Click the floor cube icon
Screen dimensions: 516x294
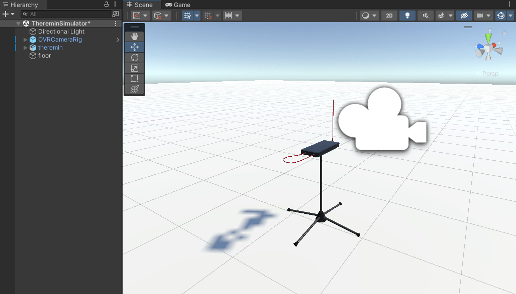33,56
